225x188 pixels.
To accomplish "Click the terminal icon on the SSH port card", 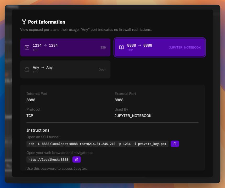I will click(x=27, y=47).
